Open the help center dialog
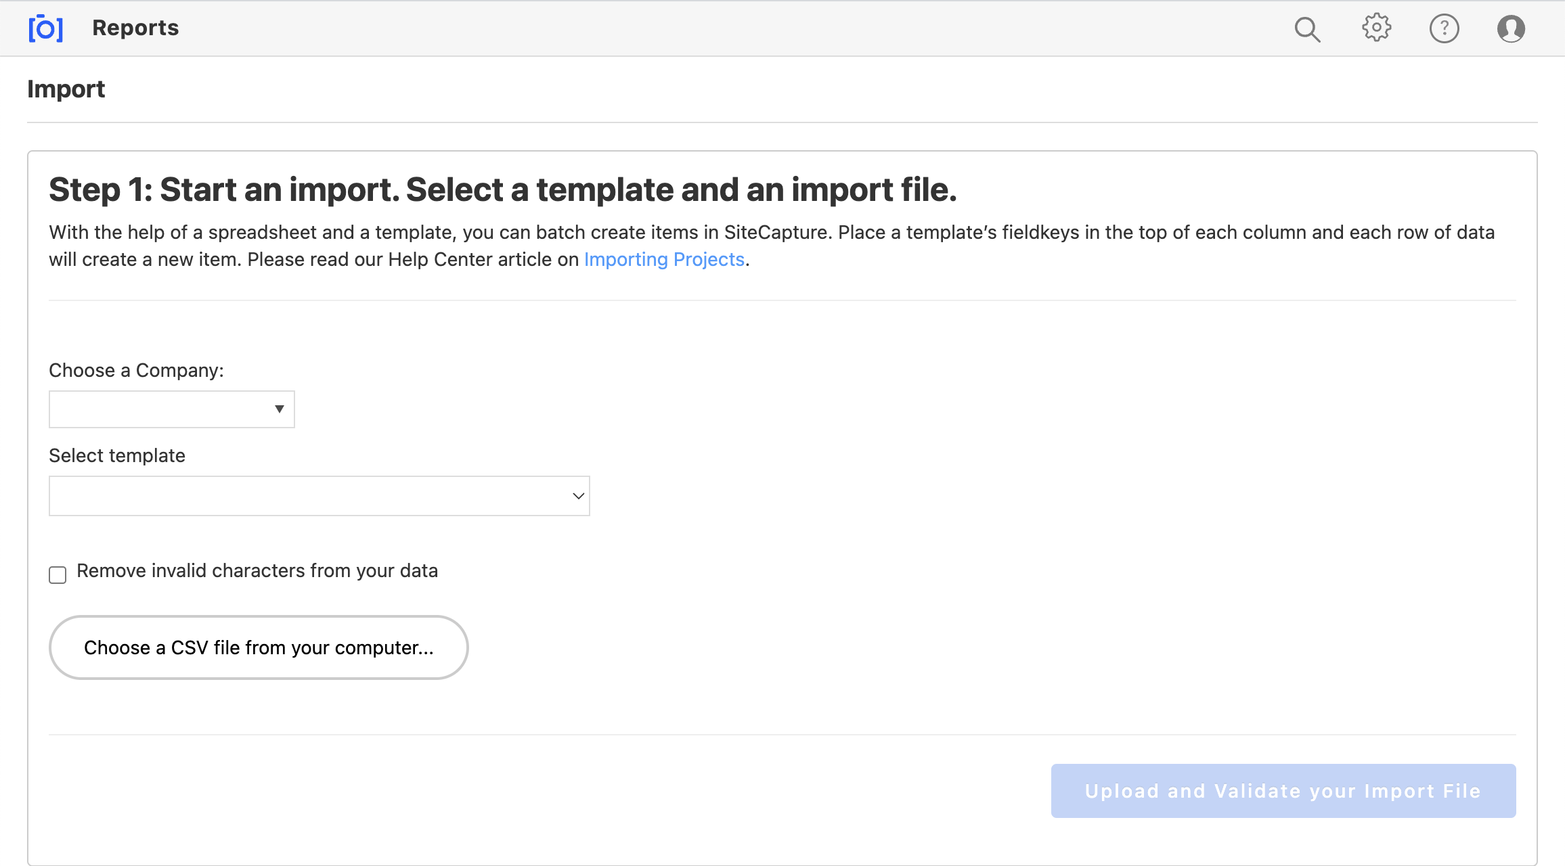Viewport: 1565px width, 866px height. [x=1443, y=28]
